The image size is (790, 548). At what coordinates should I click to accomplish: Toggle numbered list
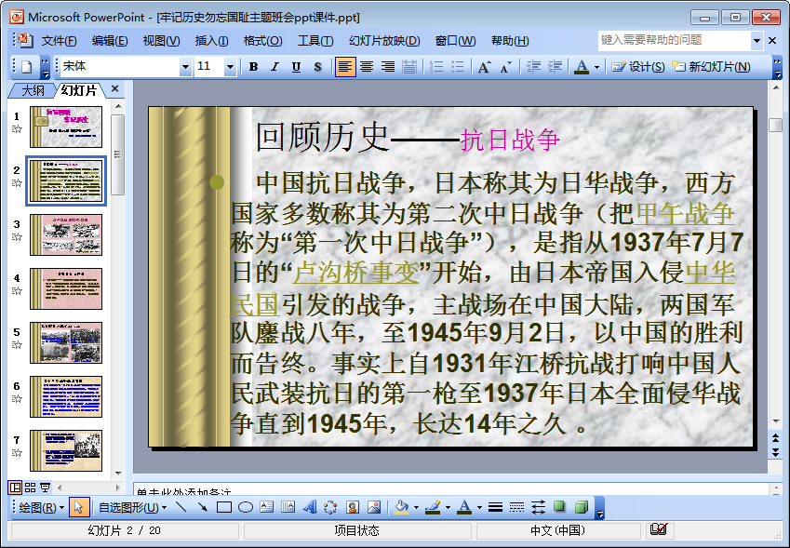[436, 66]
